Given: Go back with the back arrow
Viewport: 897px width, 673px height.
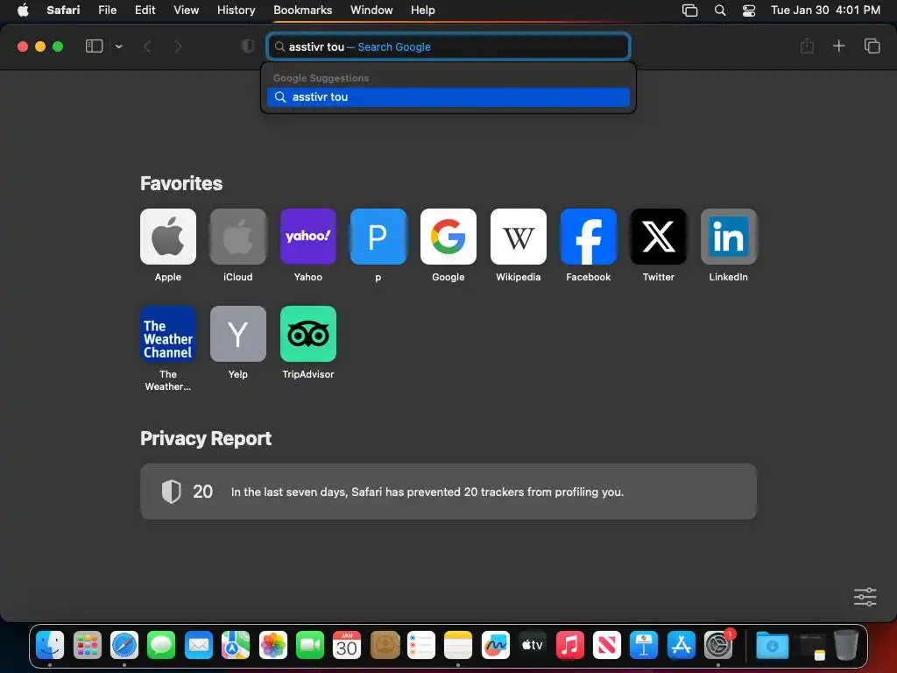Looking at the screenshot, I should pos(147,46).
